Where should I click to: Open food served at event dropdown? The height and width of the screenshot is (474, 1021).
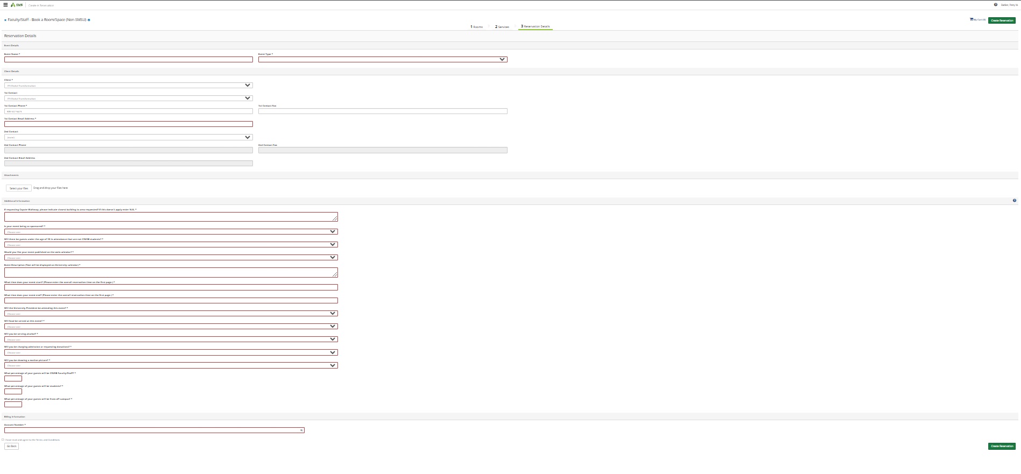point(171,326)
